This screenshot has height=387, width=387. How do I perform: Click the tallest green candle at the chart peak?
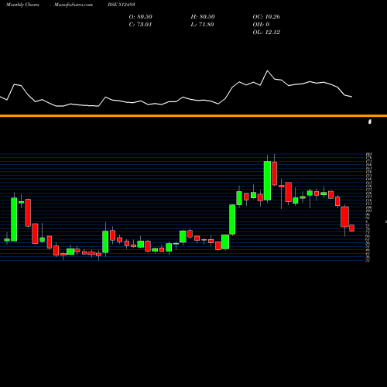(x=267, y=180)
